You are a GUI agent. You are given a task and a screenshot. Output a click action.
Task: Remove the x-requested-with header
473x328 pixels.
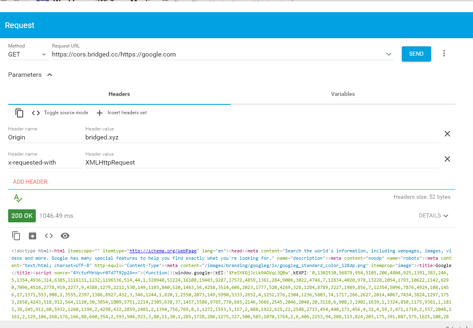pyautogui.click(x=447, y=159)
